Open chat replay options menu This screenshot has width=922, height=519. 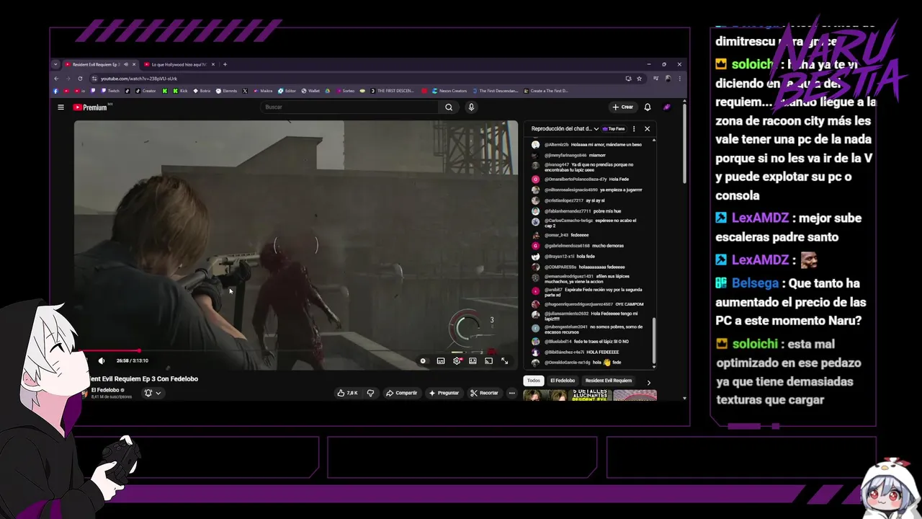tap(634, 128)
